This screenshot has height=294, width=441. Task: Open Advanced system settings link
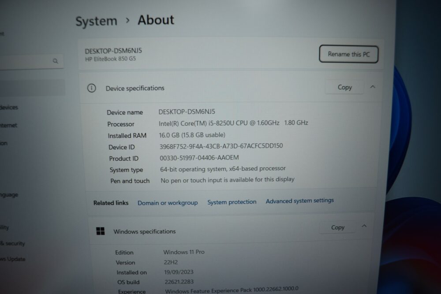pos(300,201)
